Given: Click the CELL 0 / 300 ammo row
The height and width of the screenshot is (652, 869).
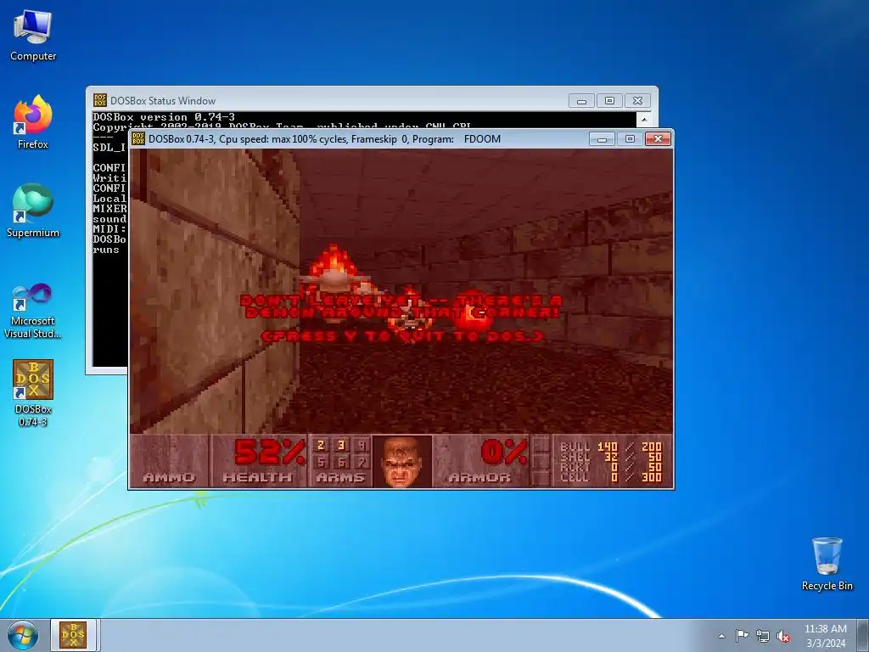Looking at the screenshot, I should [611, 477].
